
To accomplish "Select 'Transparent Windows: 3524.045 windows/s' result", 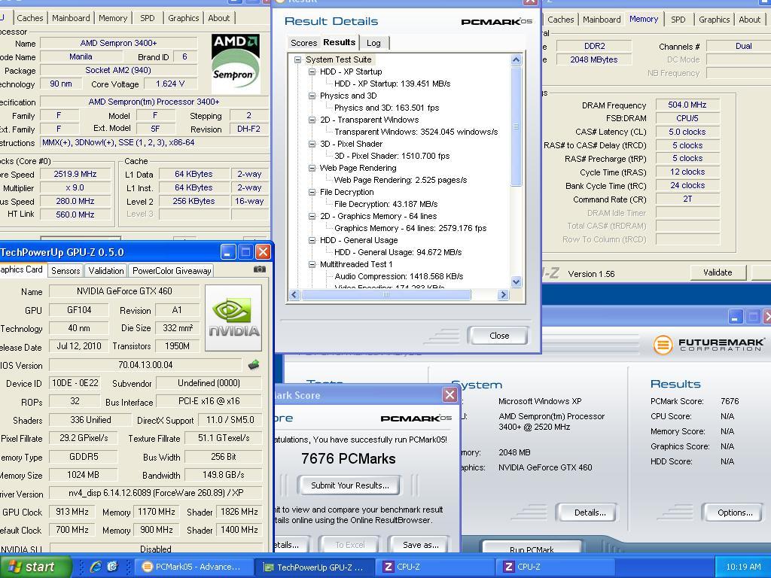I will [416, 132].
